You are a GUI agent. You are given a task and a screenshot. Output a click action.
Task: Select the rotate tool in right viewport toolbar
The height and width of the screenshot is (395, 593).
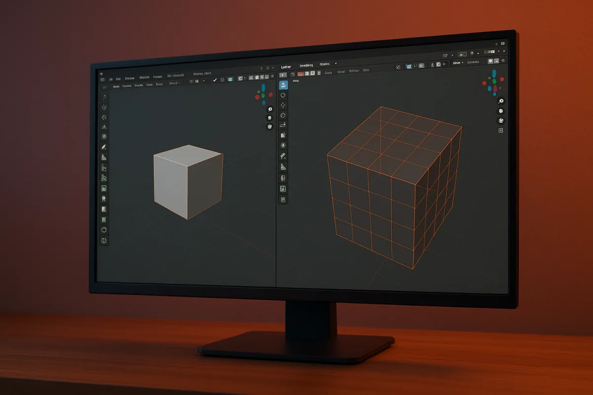tap(283, 116)
